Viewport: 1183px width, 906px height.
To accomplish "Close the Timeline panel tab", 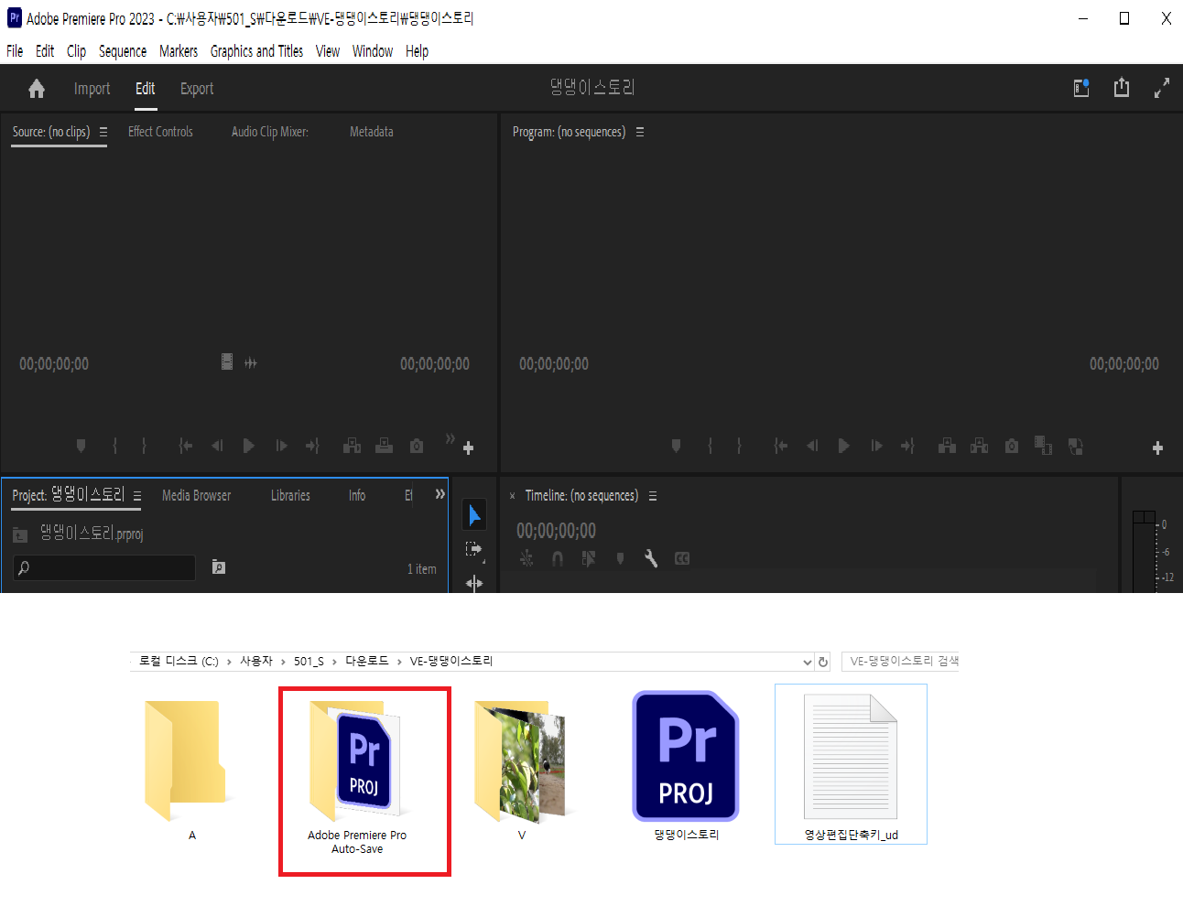I will (x=512, y=496).
